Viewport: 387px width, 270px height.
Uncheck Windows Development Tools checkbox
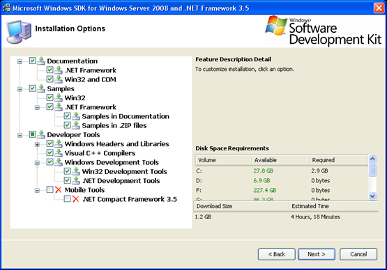[x=50, y=162]
